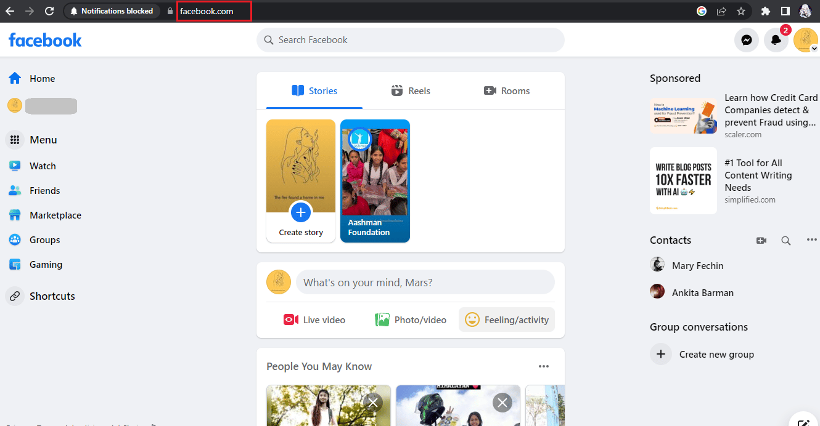Create a new room from Contacts header
This screenshot has width=820, height=426.
(761, 241)
